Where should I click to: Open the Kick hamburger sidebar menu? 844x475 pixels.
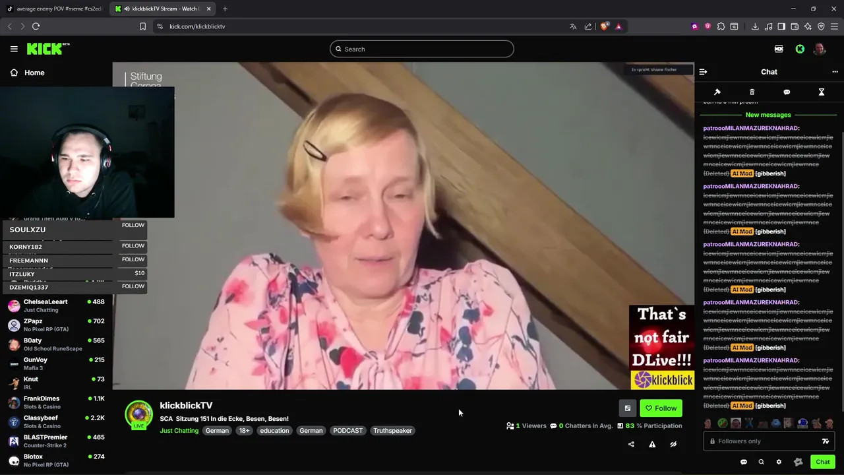pos(14,49)
